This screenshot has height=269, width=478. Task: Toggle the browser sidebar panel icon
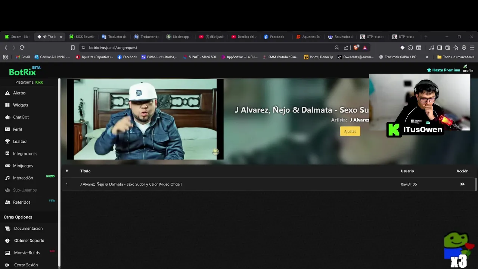point(440,47)
